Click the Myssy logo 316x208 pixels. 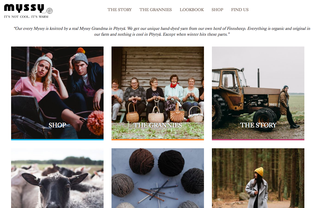tap(24, 8)
